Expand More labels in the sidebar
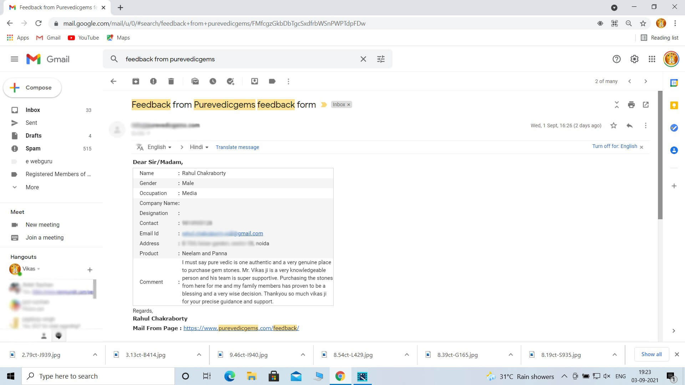 (x=32, y=187)
